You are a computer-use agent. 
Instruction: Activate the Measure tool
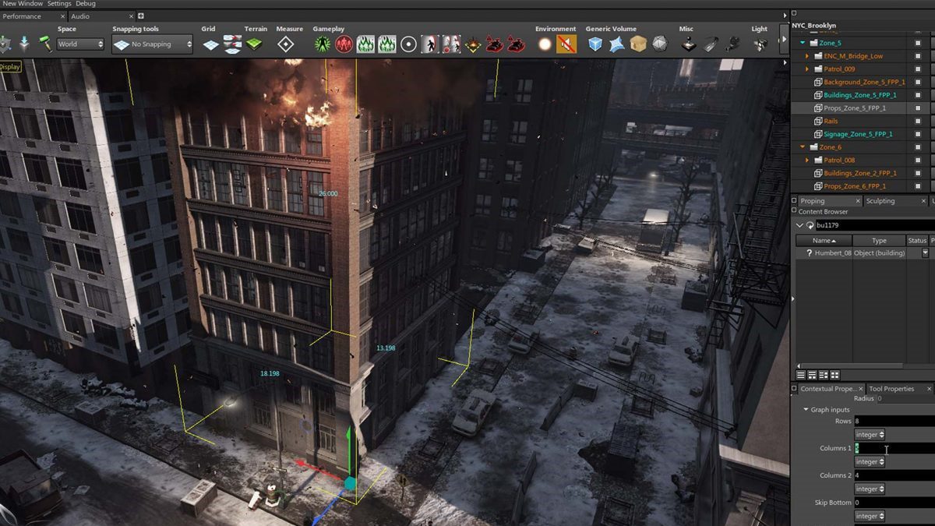(286, 44)
